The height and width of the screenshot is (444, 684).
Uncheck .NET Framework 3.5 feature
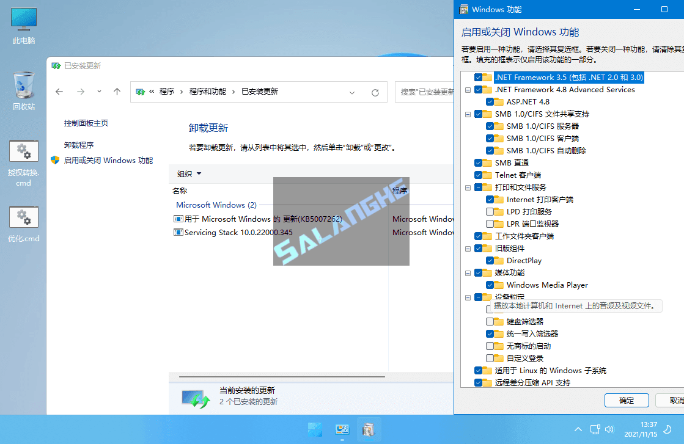478,78
